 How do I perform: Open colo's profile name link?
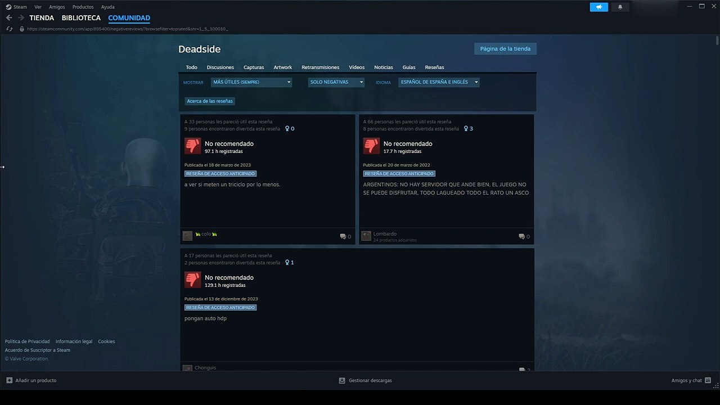[x=206, y=234]
